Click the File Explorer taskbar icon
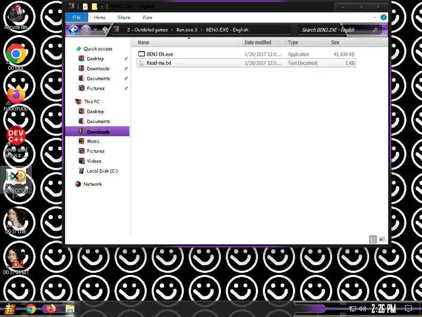Viewport: 422px width, 317px height. pyautogui.click(x=70, y=309)
